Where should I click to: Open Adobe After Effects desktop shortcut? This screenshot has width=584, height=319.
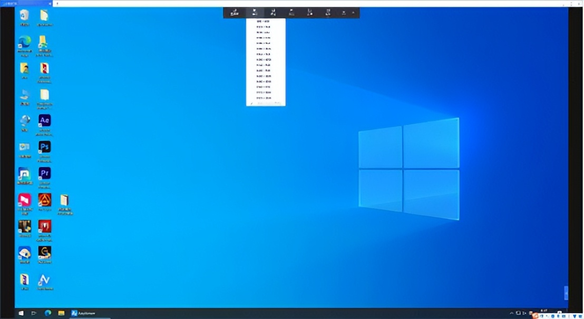tap(45, 121)
